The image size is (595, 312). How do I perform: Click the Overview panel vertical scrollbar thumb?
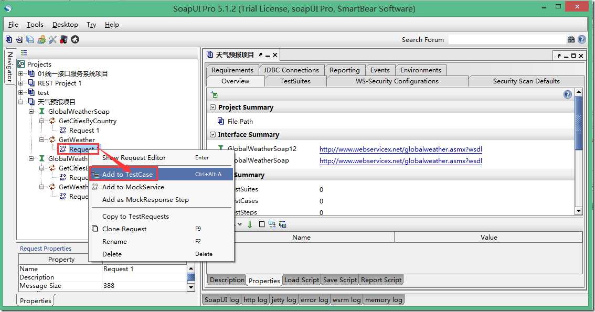(x=579, y=123)
